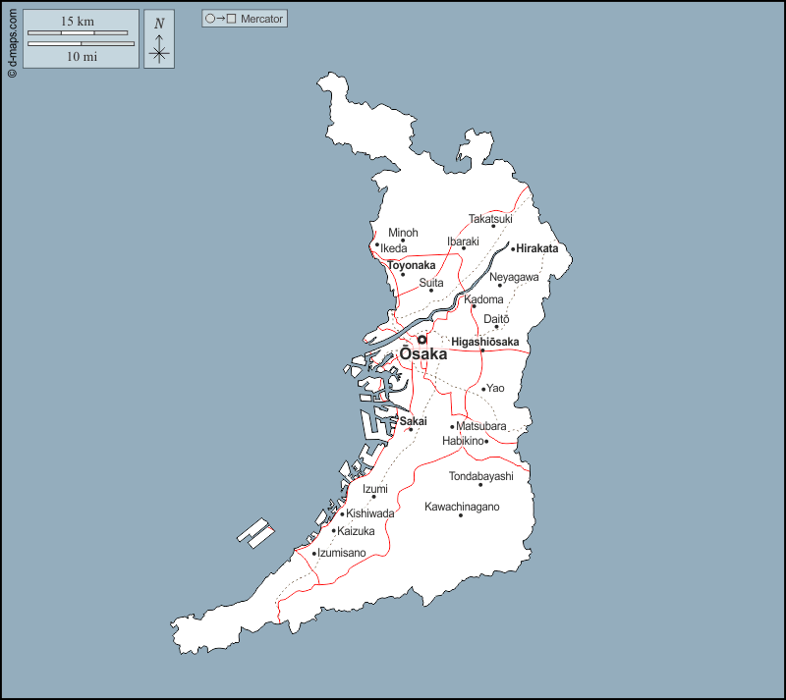Select the Toyonaka city label

tap(411, 265)
